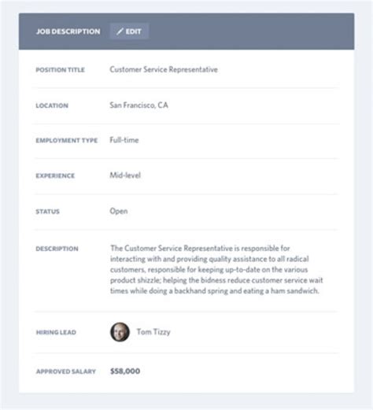Open the Tom Tizzy hiring lead name
Viewport: 373px width, 410px height.
click(153, 332)
